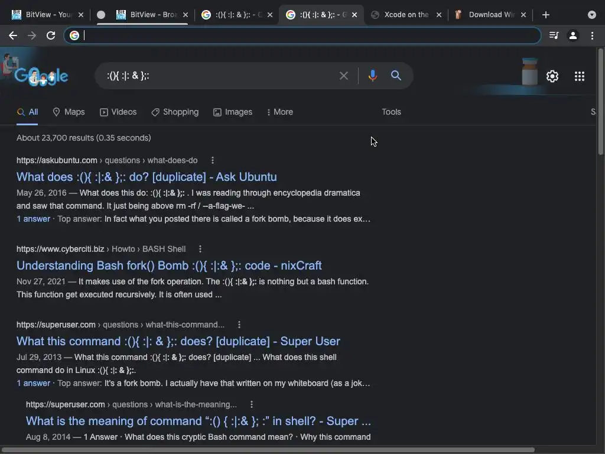Open 'What is the meaning of command' result

pos(199,421)
